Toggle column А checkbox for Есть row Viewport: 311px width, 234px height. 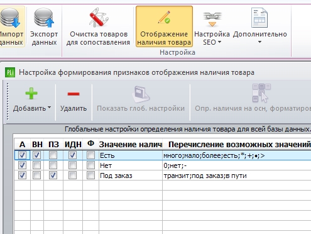coord(22,155)
